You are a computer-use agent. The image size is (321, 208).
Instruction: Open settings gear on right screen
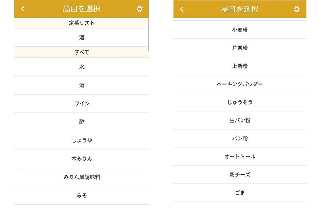tap(297, 9)
